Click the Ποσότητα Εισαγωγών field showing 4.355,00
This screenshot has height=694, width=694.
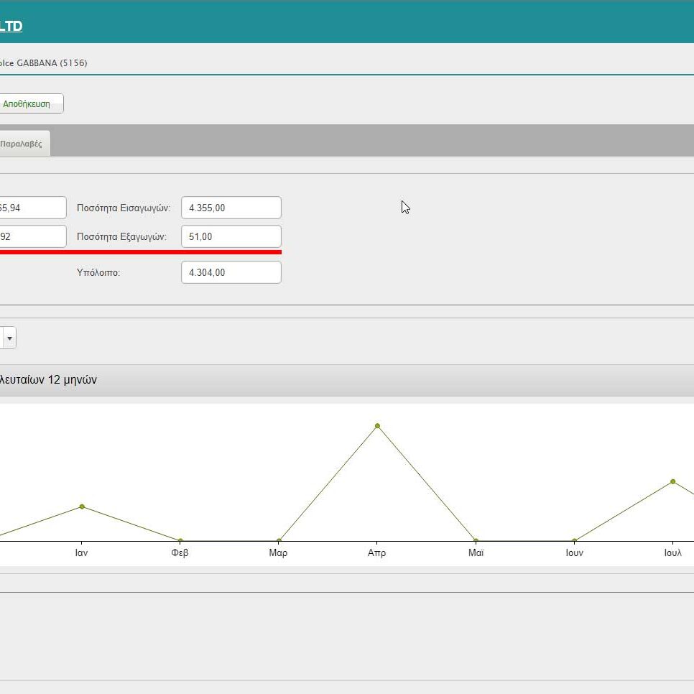tap(231, 208)
